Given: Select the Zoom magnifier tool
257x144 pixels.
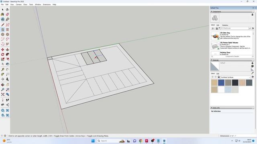Looking at the screenshot, I should click(3, 90).
